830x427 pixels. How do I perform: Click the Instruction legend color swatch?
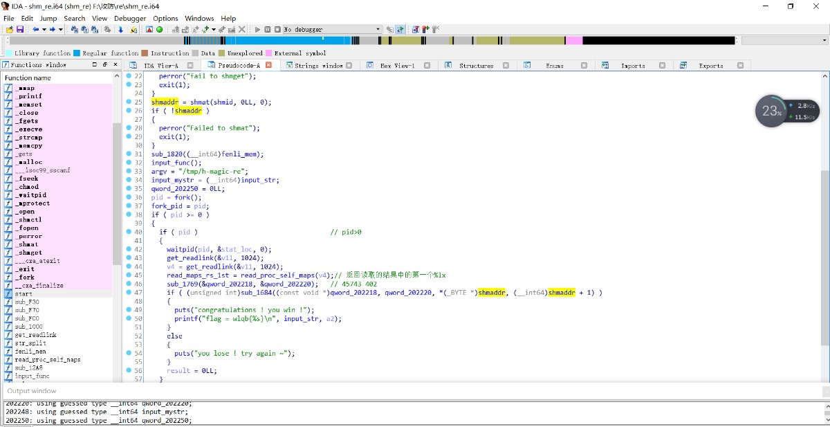point(145,53)
